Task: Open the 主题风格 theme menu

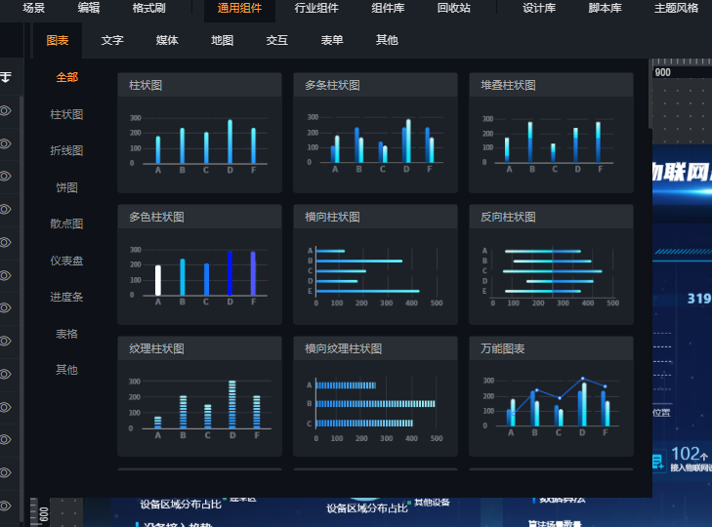Action: pyautogui.click(x=676, y=8)
